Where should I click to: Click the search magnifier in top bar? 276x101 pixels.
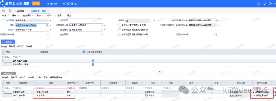tap(259, 4)
